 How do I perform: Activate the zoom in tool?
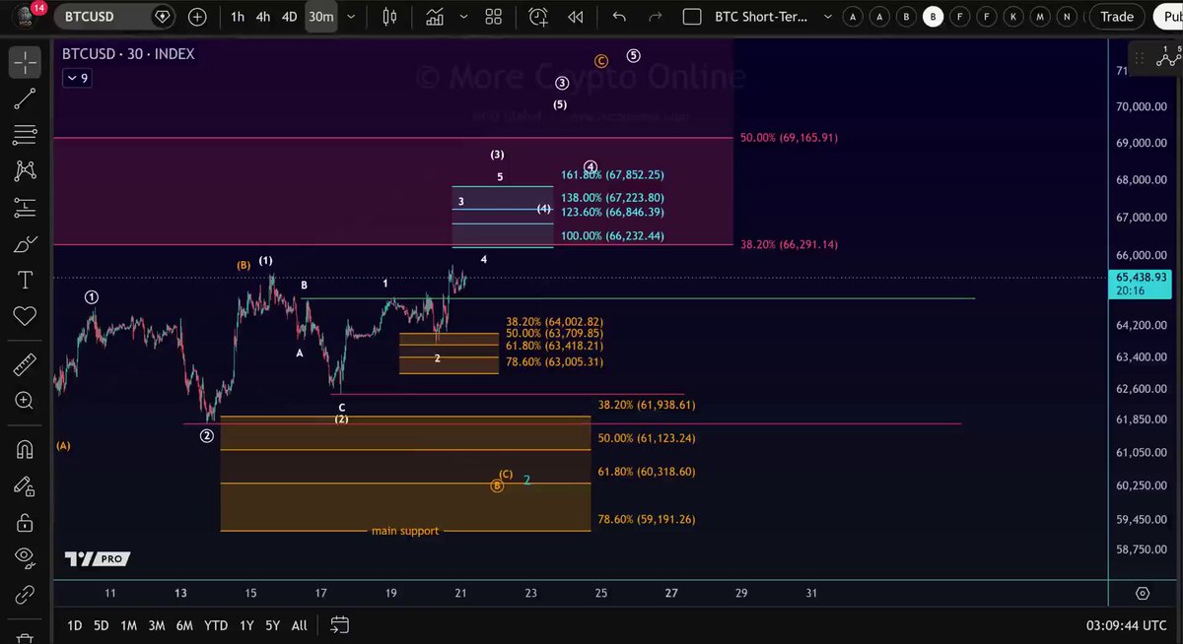pos(25,401)
